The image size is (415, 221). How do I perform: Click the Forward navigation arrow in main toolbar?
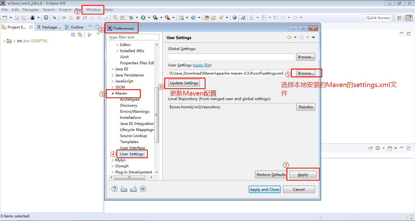[295, 18]
